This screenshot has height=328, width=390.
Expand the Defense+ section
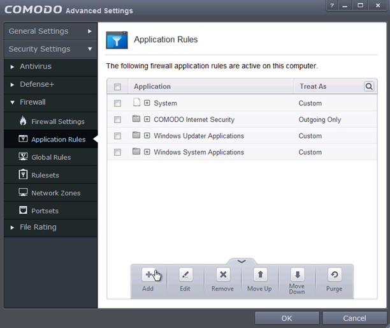50,84
